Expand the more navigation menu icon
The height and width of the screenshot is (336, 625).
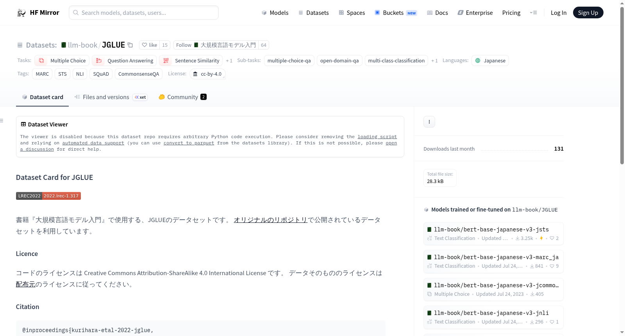pos(533,13)
